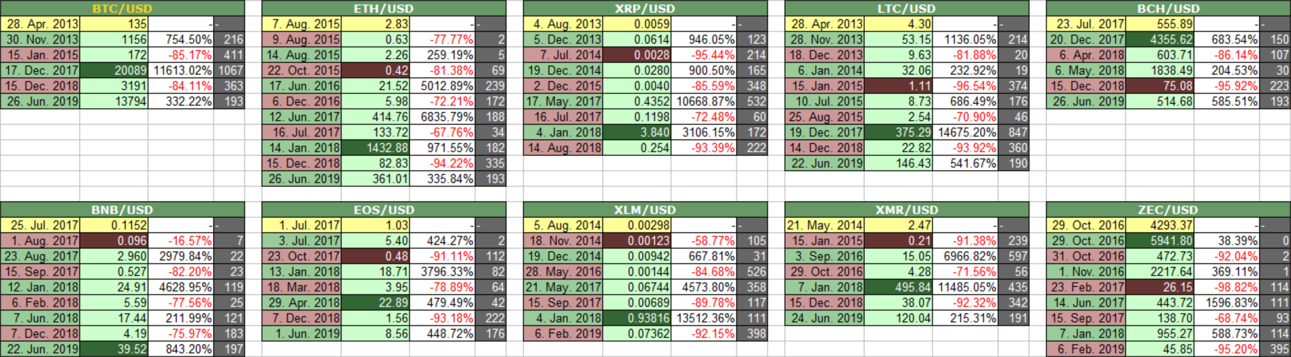Screen dimensions: 1291x357
Task: Select the ZEC/USD table header
Action: pos(1169,210)
